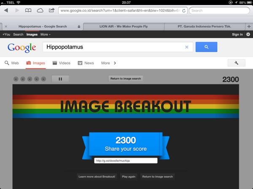
Task: Select the Images results tab
Action: click(x=36, y=63)
